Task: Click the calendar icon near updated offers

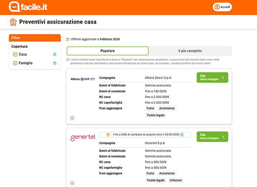Action: click(68, 39)
